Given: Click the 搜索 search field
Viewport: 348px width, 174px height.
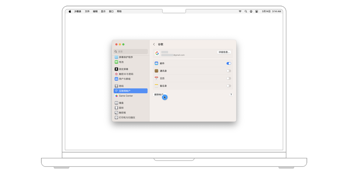Looking at the screenshot, I should (130, 52).
